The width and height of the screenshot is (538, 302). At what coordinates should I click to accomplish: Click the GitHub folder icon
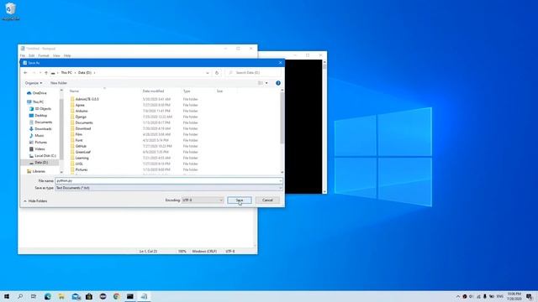pos(72,146)
